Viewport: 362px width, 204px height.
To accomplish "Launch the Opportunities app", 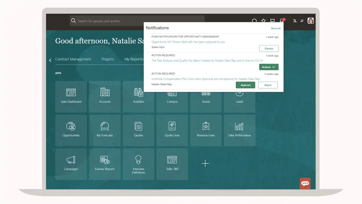I will (x=71, y=130).
